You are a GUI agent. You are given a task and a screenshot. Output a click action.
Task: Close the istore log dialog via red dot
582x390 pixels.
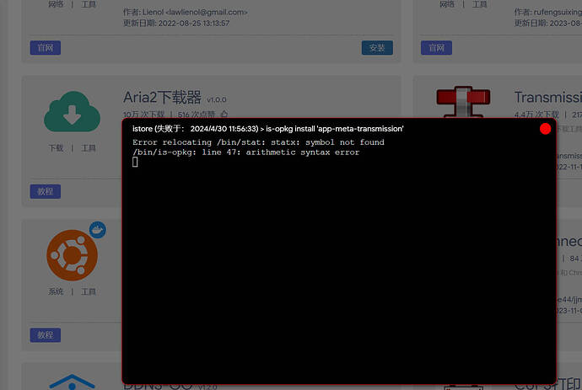tap(545, 129)
